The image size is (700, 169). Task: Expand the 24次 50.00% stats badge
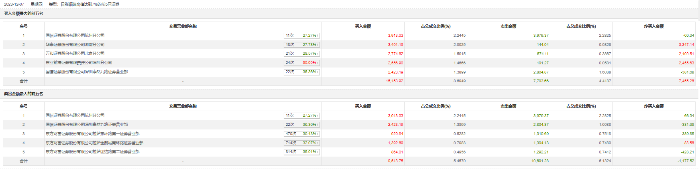pos(302,63)
